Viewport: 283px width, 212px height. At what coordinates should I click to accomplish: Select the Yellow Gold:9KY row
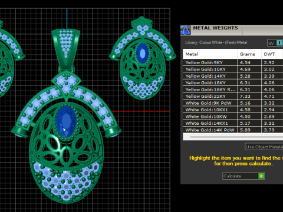pyautogui.click(x=233, y=62)
